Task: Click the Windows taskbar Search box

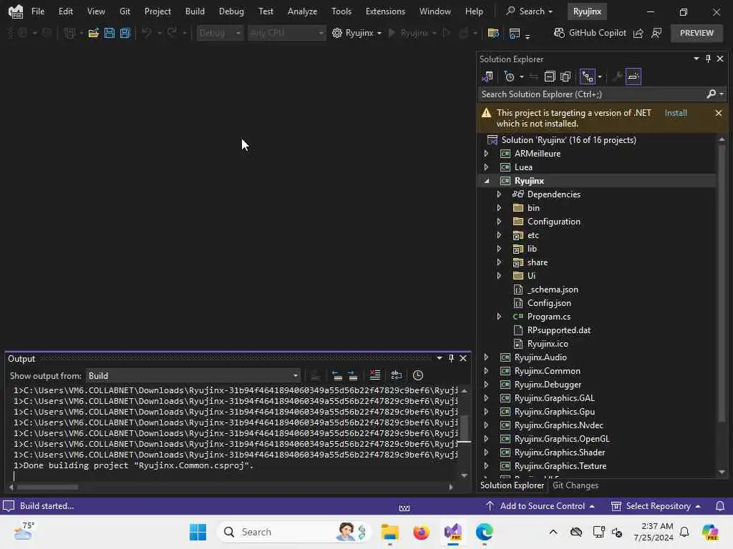Action: tap(294, 532)
